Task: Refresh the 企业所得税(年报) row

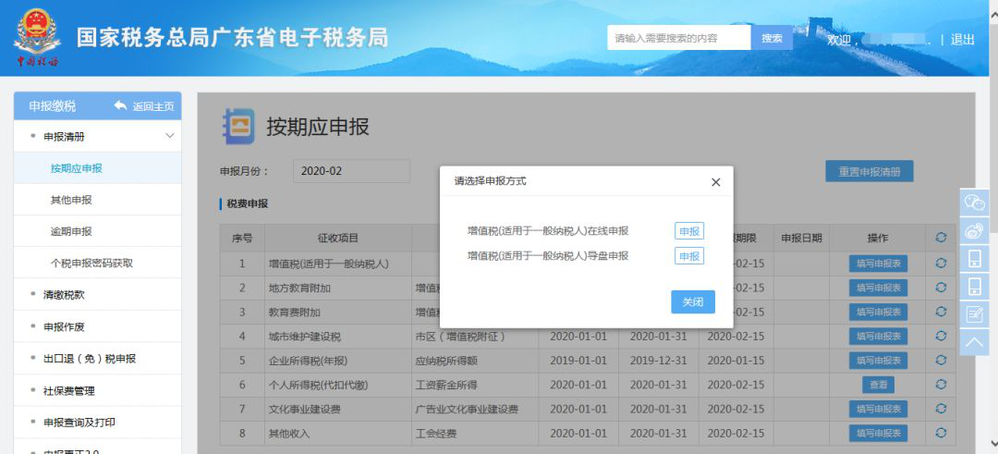Action: (941, 360)
